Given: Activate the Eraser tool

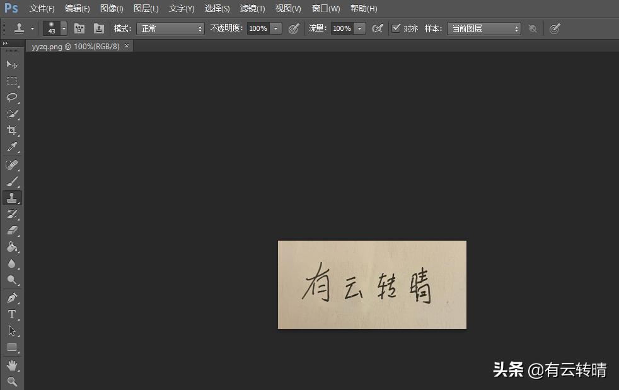Looking at the screenshot, I should point(12,231).
